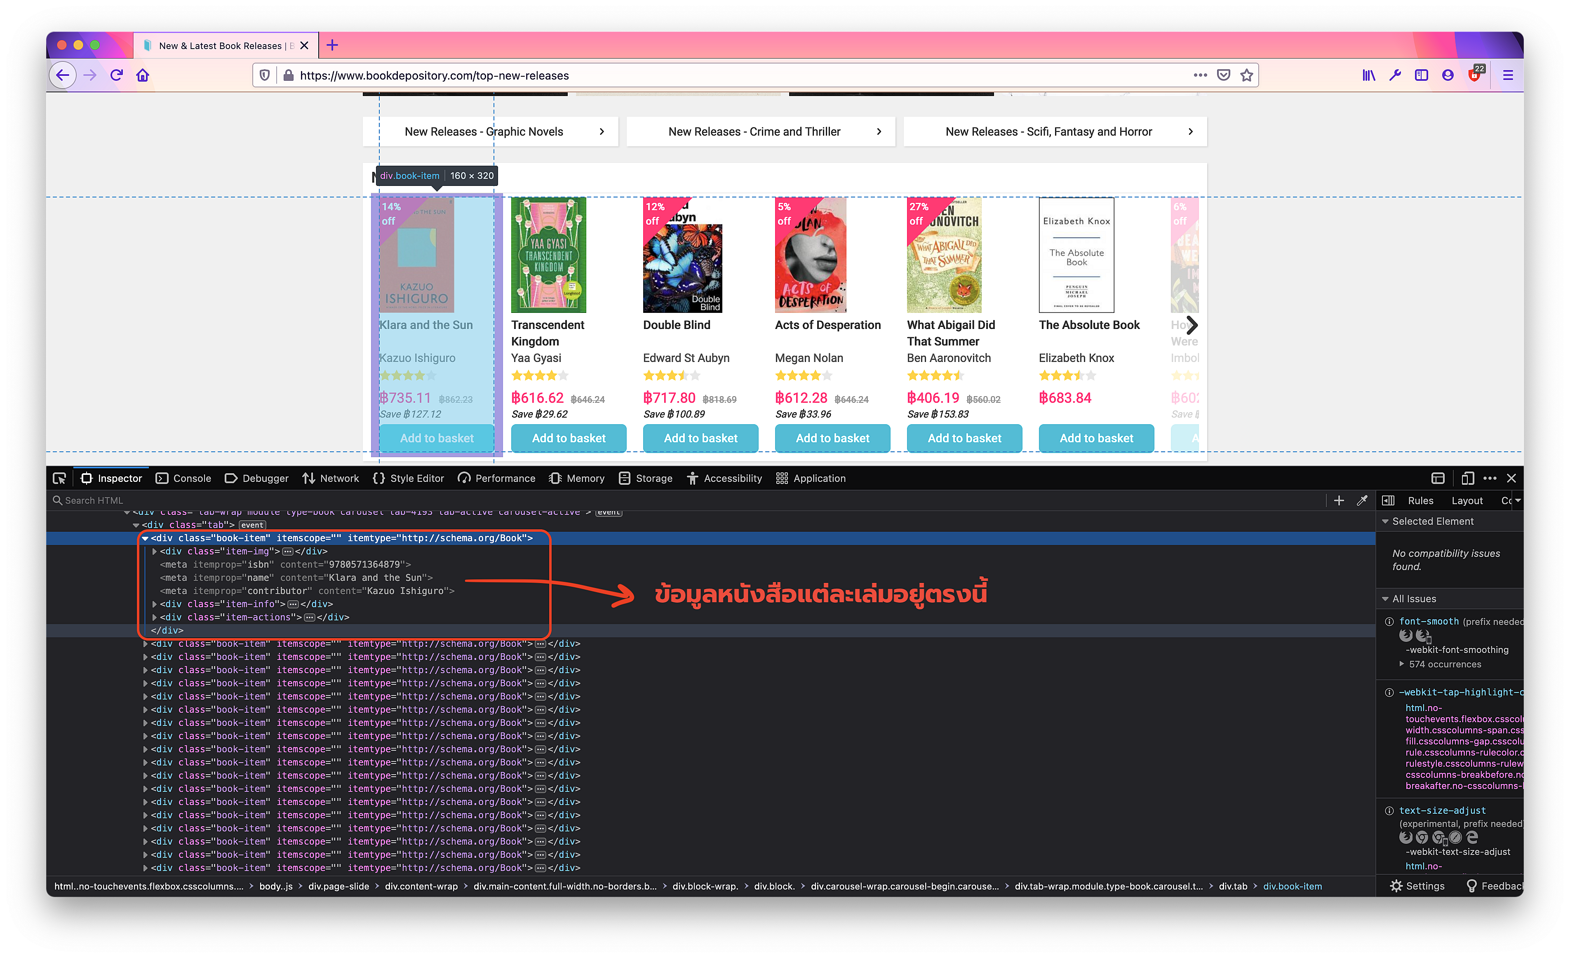This screenshot has width=1570, height=958.
Task: Switch to the Console tab
Action: pos(183,478)
